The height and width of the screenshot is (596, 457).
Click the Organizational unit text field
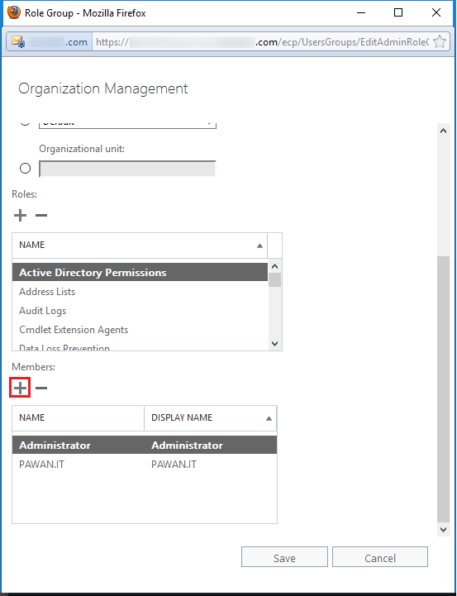[127, 169]
